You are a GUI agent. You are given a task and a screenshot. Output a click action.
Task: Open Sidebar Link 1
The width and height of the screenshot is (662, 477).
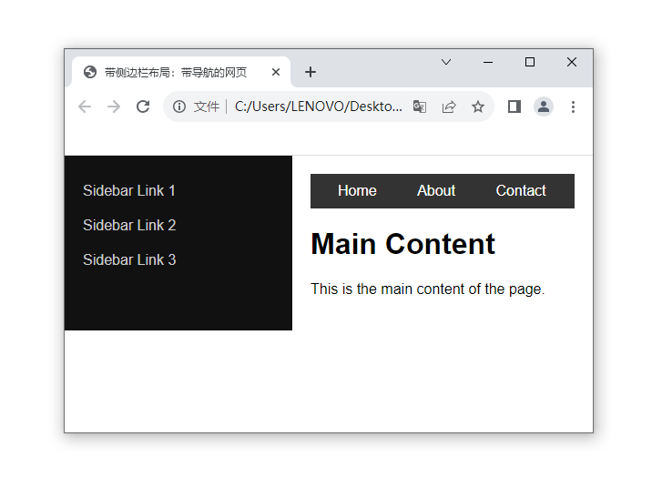129,190
